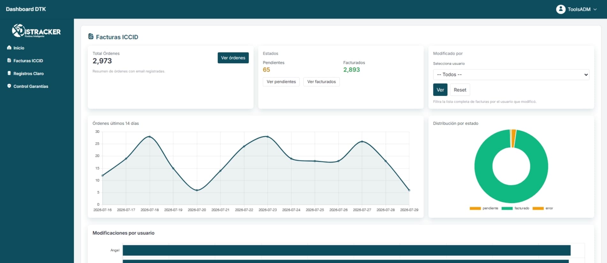Click the Reset button
The height and width of the screenshot is (263, 607).
pos(460,90)
